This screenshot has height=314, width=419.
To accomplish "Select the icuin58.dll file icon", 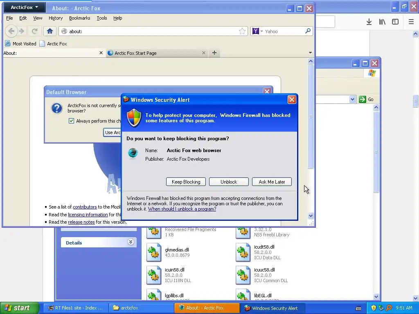I will (154, 275).
